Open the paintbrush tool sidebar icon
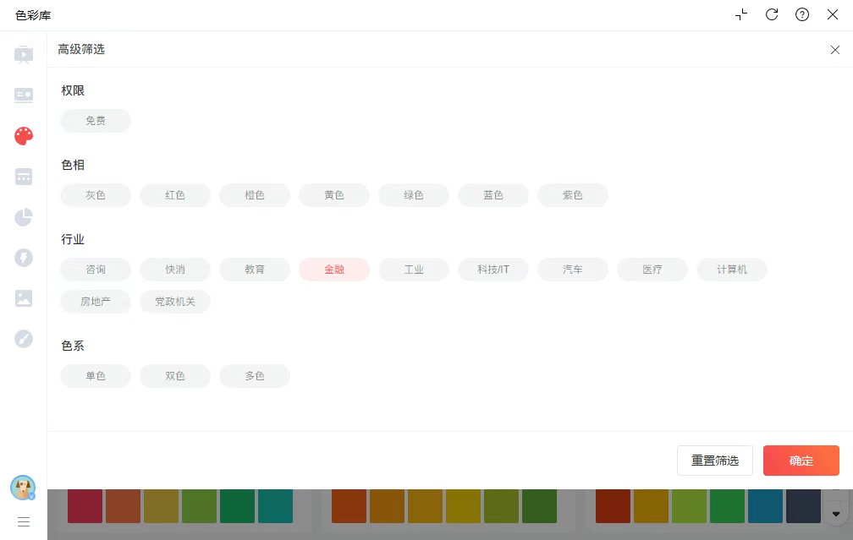 (24, 339)
